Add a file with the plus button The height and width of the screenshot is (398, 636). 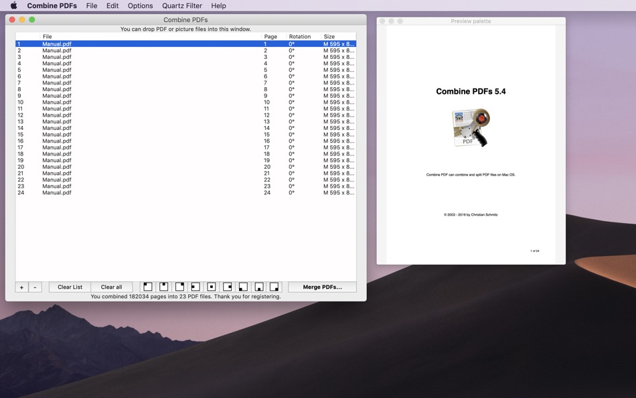pos(21,287)
